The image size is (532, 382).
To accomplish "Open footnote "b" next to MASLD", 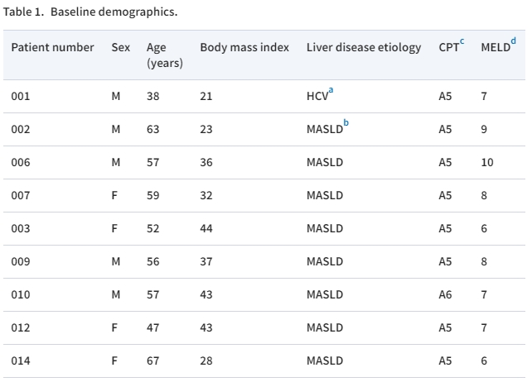I will pyautogui.click(x=346, y=123).
